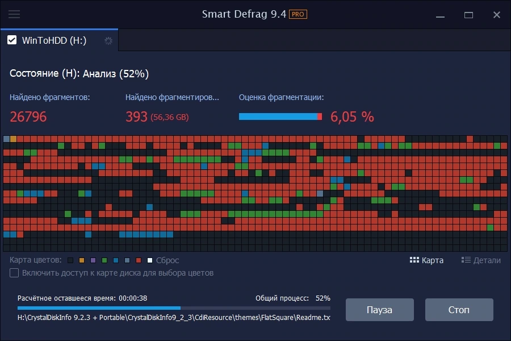
Task: Pick the bright blue color map swatch
Action: click(x=116, y=260)
